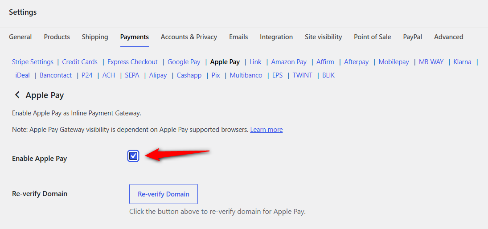Open BLIK payment settings
Viewport: 488px width, 229px height.
click(328, 75)
